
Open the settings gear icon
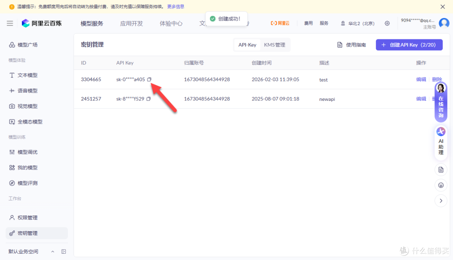387,23
